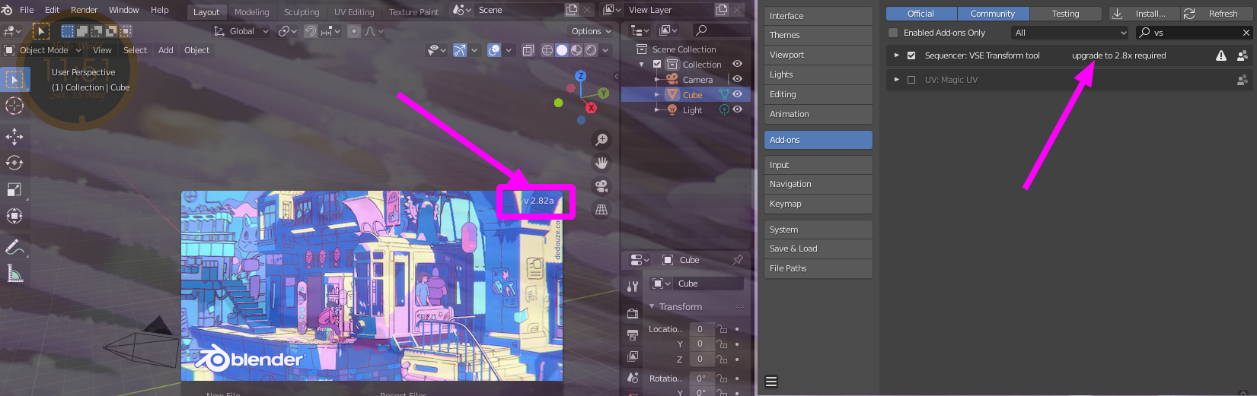Select material preview shading

pos(576,50)
